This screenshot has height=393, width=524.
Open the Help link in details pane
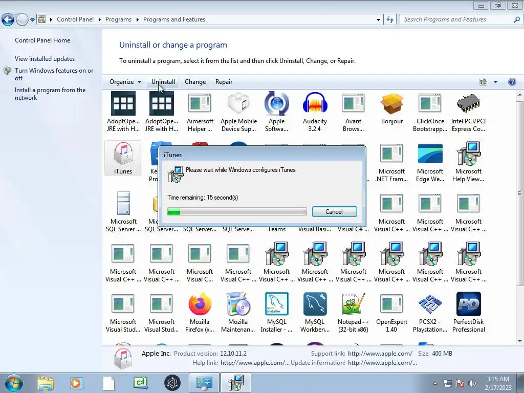click(x=255, y=363)
